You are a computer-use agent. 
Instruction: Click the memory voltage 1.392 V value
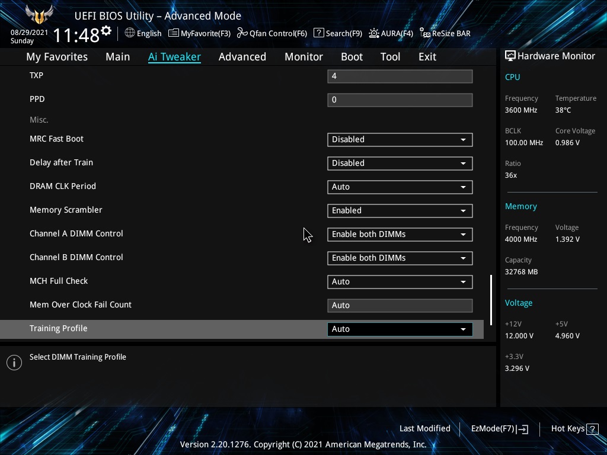point(567,239)
